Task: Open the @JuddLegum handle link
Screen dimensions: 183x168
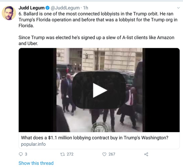Action: point(65,8)
